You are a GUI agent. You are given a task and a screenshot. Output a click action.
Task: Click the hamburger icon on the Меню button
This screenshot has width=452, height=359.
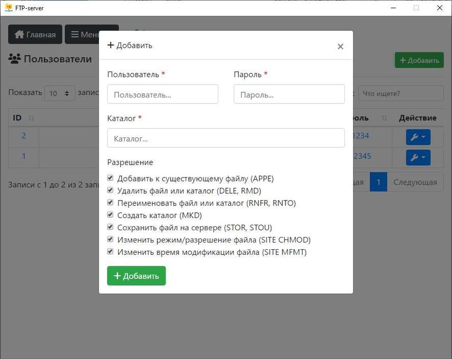[x=75, y=35]
